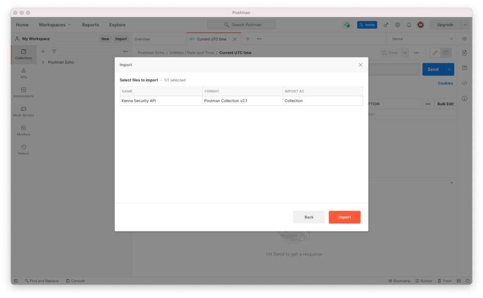Open the Monitors sidebar panel

23,131
